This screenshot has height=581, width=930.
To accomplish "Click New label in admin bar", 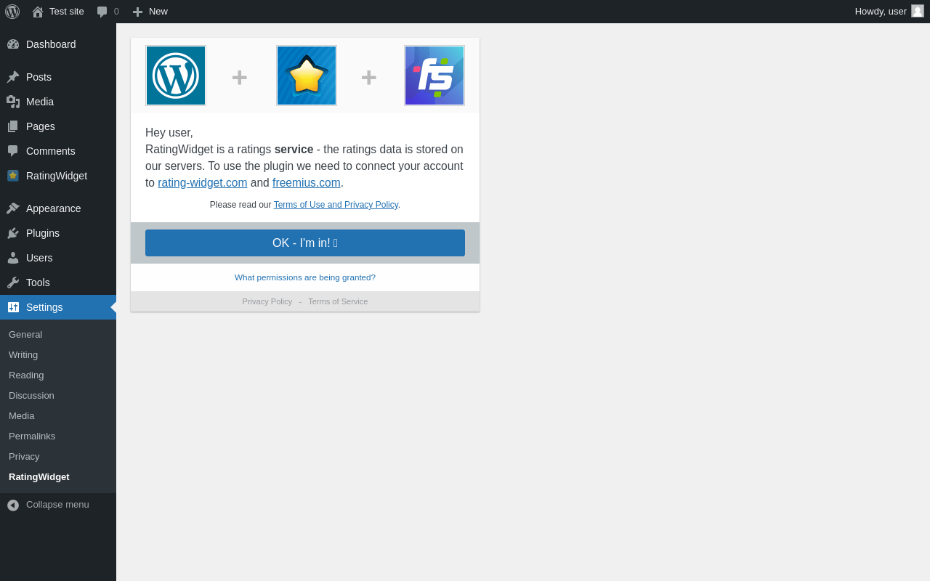I will [x=158, y=12].
